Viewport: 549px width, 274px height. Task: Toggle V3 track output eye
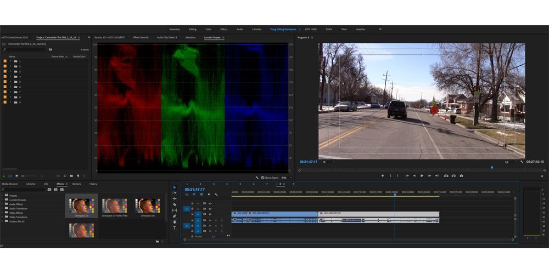click(210, 203)
